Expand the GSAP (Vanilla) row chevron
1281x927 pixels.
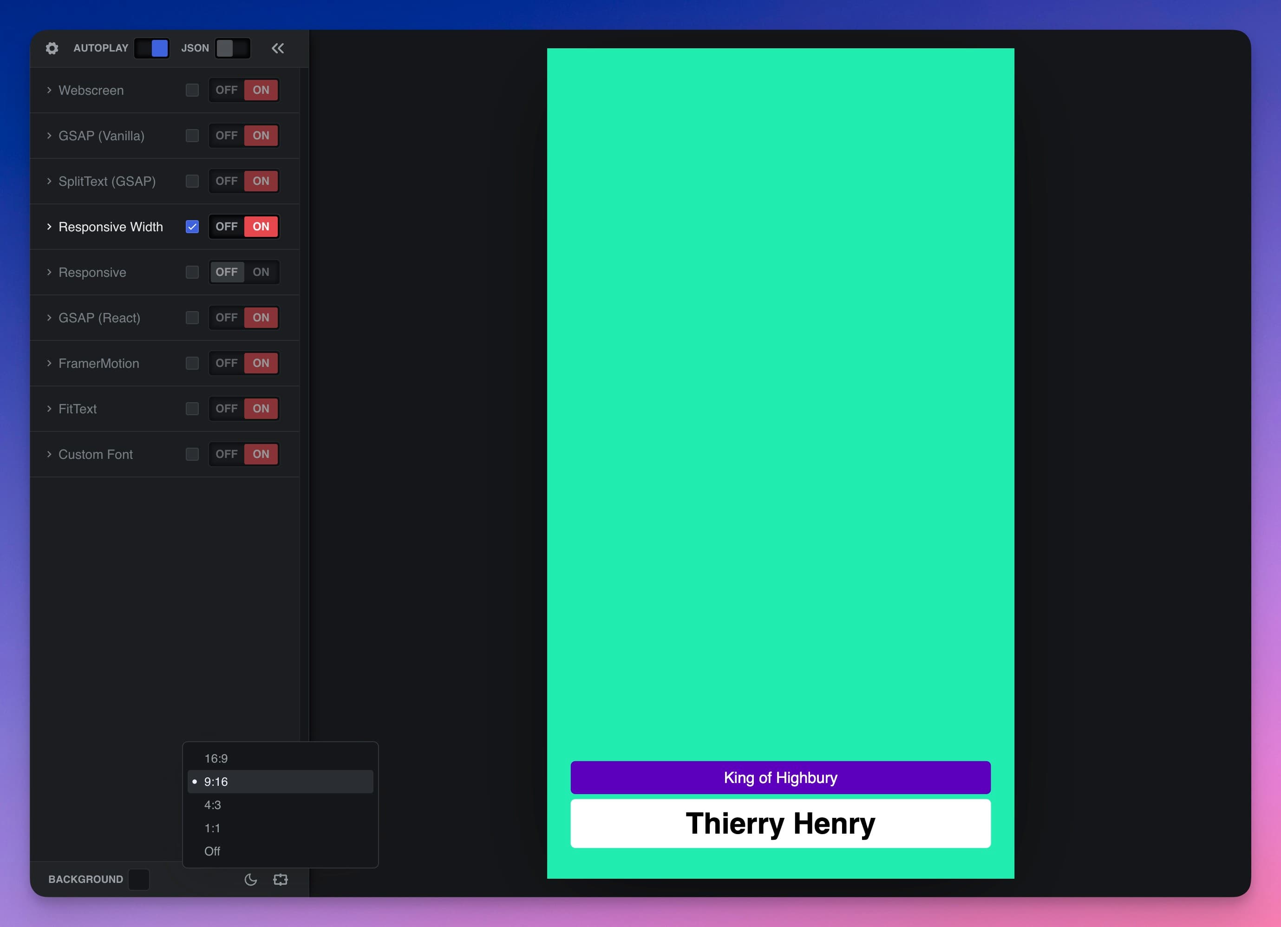click(x=49, y=136)
